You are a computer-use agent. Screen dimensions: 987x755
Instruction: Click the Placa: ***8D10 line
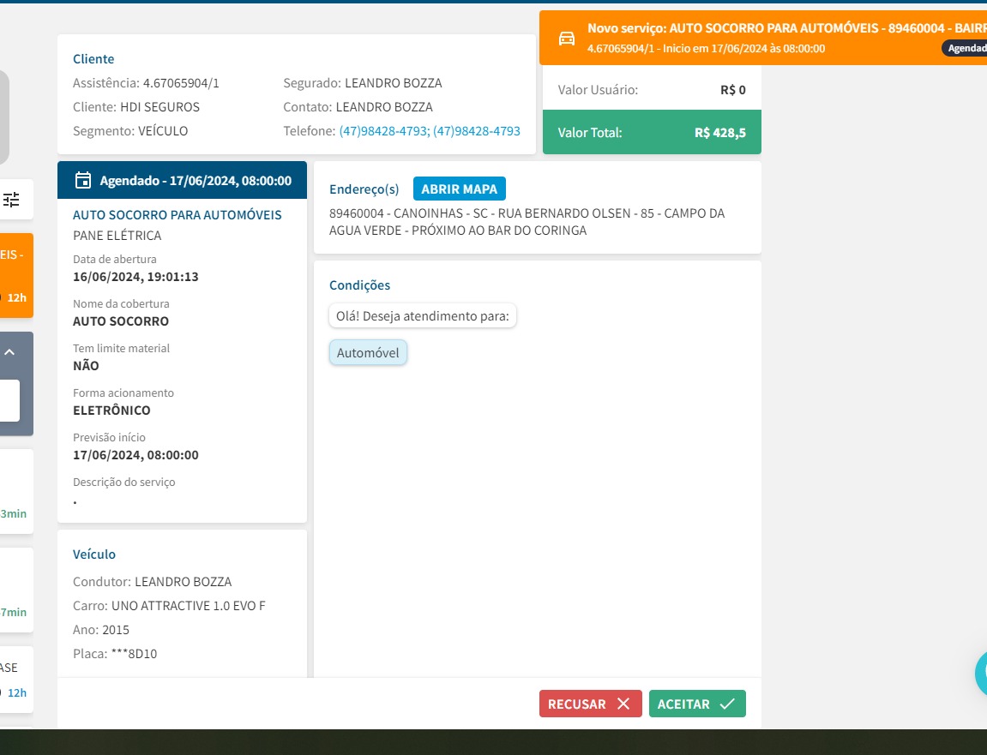click(115, 654)
